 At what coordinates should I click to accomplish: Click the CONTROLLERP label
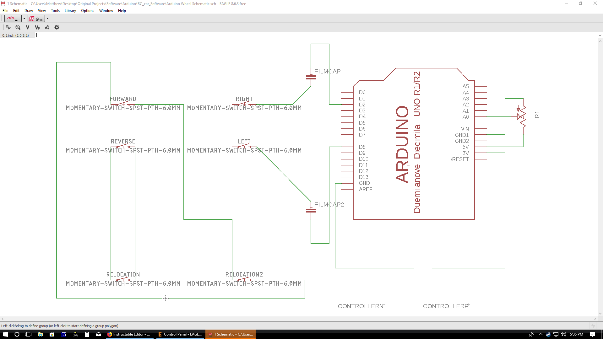click(446, 306)
